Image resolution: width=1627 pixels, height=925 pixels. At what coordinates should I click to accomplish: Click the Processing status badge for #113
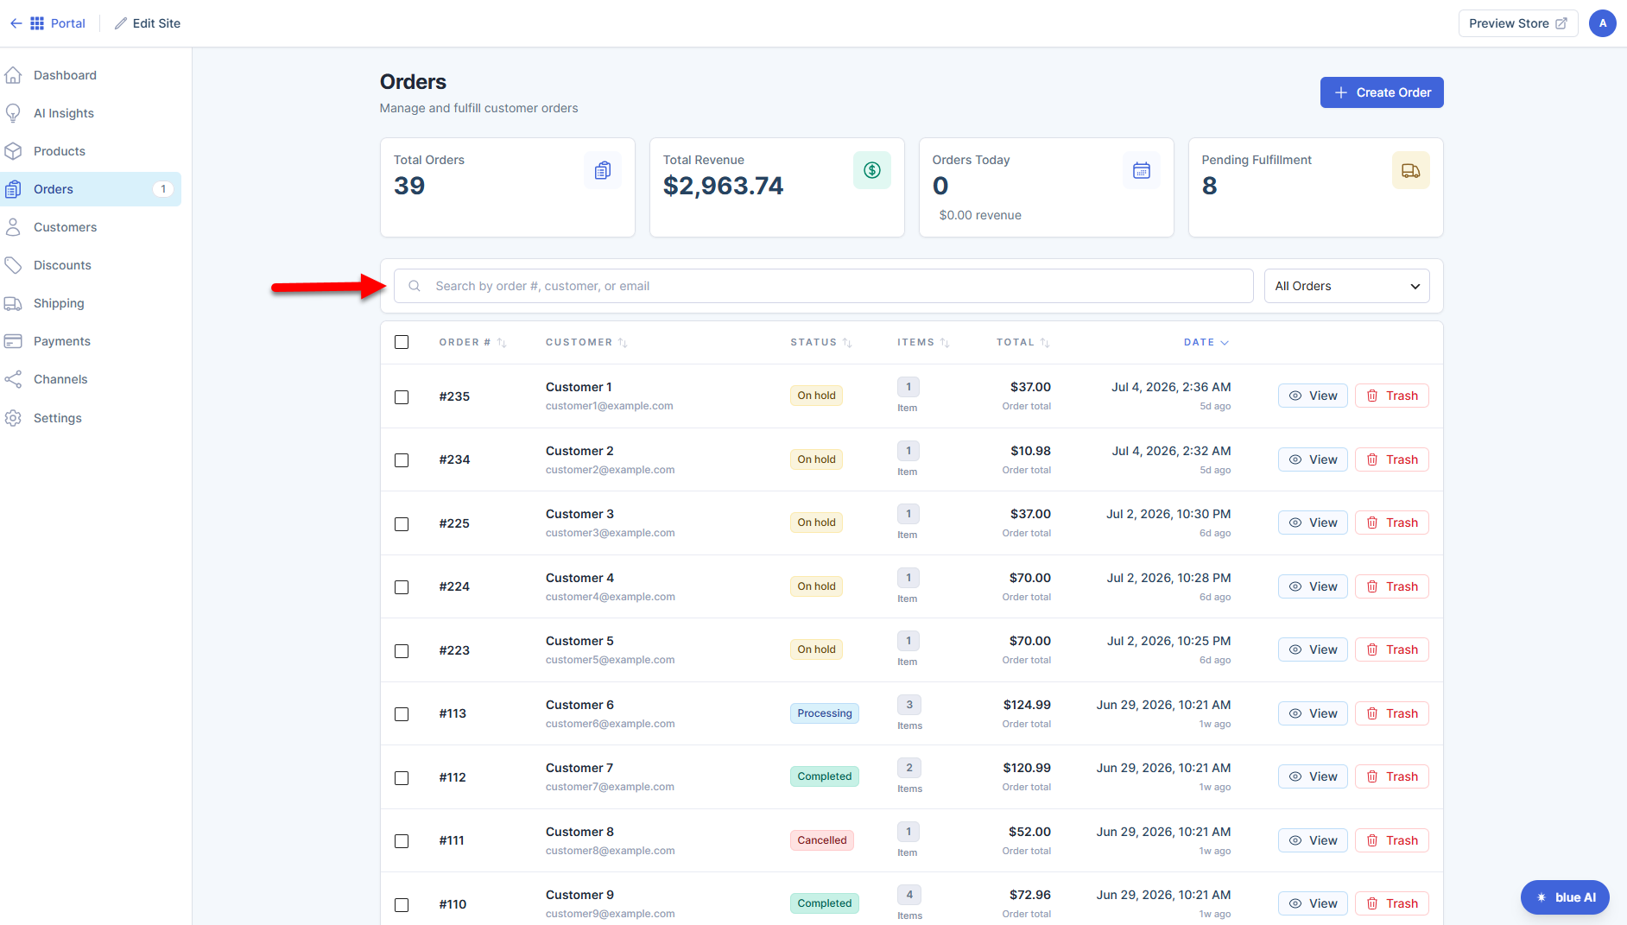pyautogui.click(x=824, y=713)
